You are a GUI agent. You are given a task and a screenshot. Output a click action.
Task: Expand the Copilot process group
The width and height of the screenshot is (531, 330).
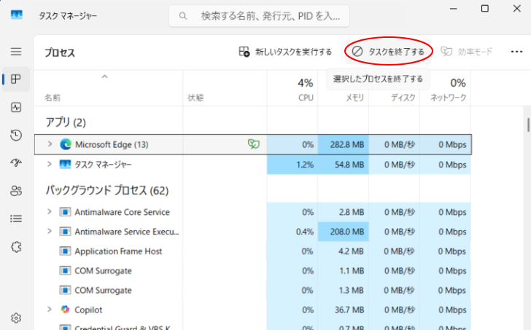pyautogui.click(x=50, y=310)
